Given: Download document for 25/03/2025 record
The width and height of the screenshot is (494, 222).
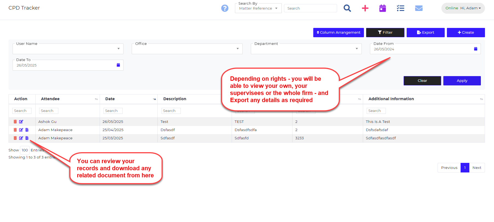Looking at the screenshot, I should (27, 138).
